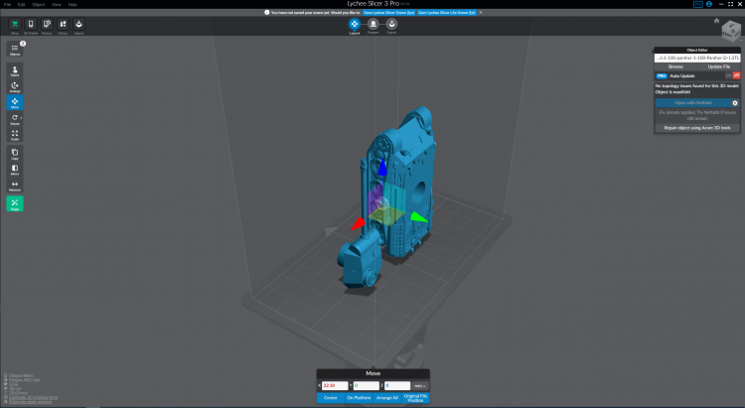Click the X position input field
This screenshot has height=408, width=745.
click(x=335, y=385)
